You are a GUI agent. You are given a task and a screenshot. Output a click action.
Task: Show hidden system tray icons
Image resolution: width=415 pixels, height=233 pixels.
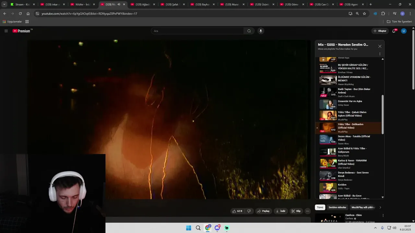(x=375, y=228)
